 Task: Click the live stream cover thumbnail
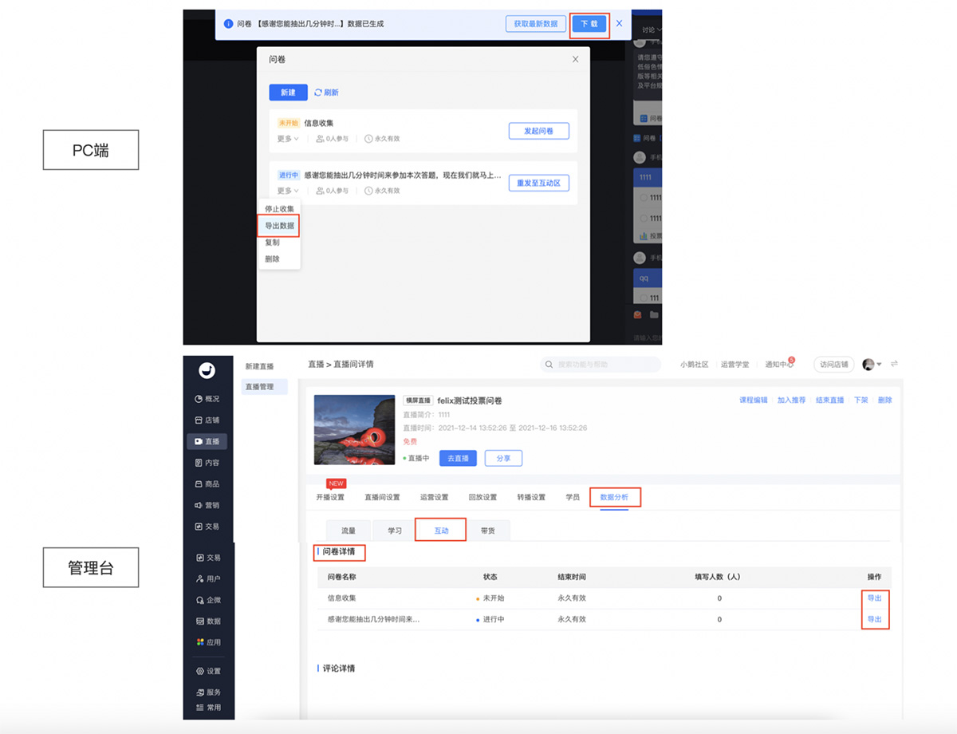[352, 430]
